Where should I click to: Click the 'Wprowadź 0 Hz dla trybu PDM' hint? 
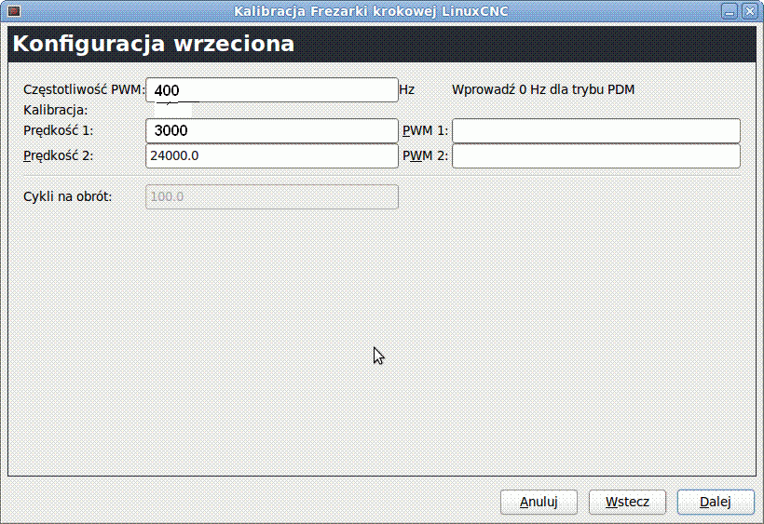543,89
